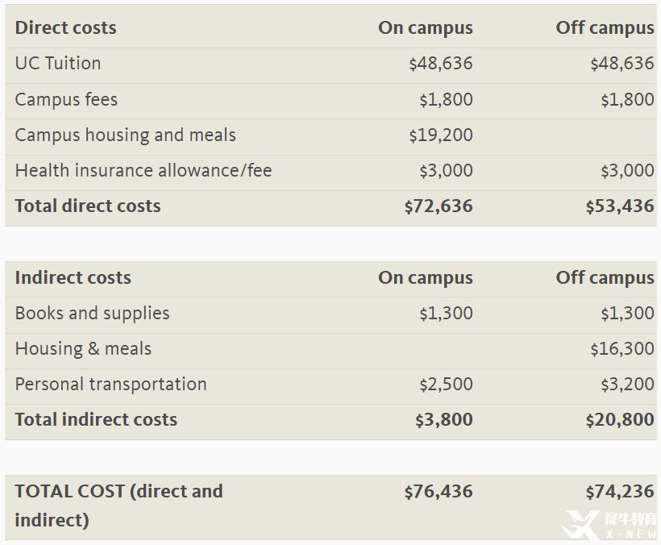
Task: Click the Campus fees row label
Action: point(66,99)
